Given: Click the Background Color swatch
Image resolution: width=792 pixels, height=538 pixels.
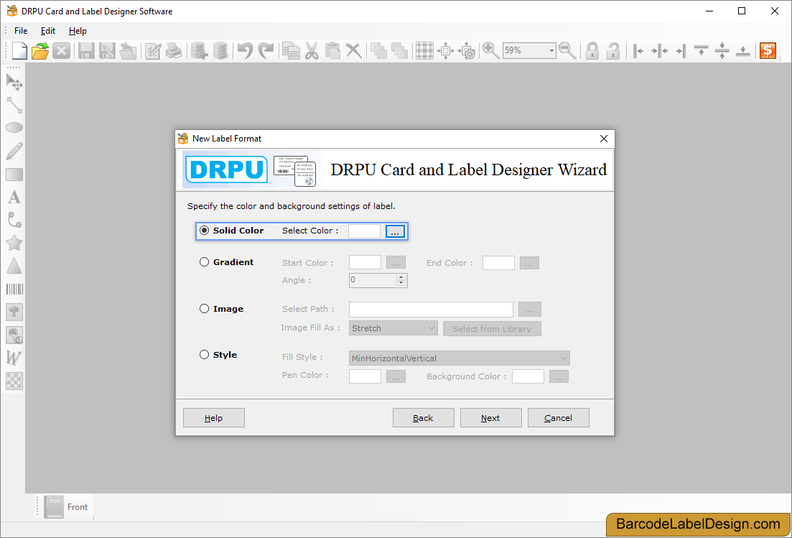Looking at the screenshot, I should pyautogui.click(x=528, y=376).
